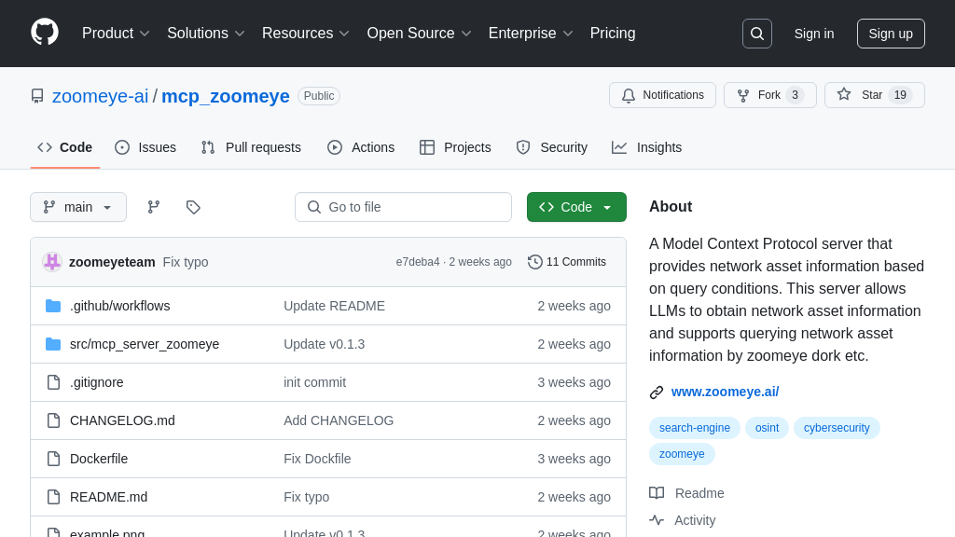This screenshot has width=955, height=537.
Task: Open the Dockerfile
Action: [99, 459]
